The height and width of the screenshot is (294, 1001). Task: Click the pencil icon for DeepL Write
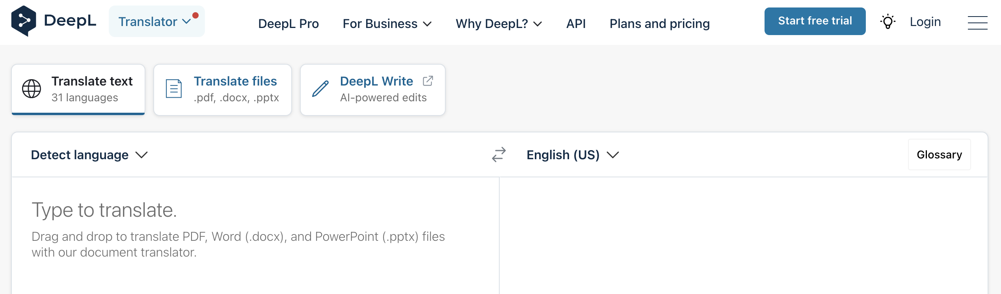tap(320, 89)
